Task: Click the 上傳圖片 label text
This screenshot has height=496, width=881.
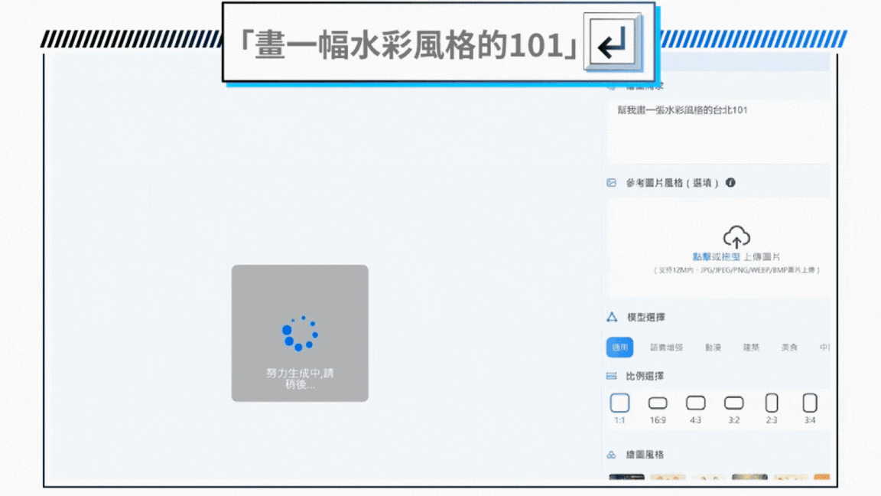Action: [x=762, y=257]
